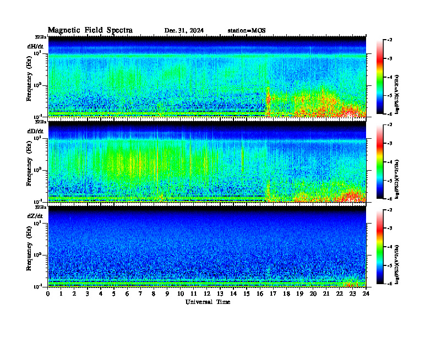The width and height of the screenshot is (436, 337).
Task: Click hour '3' on the time axis
Action: (x=88, y=294)
